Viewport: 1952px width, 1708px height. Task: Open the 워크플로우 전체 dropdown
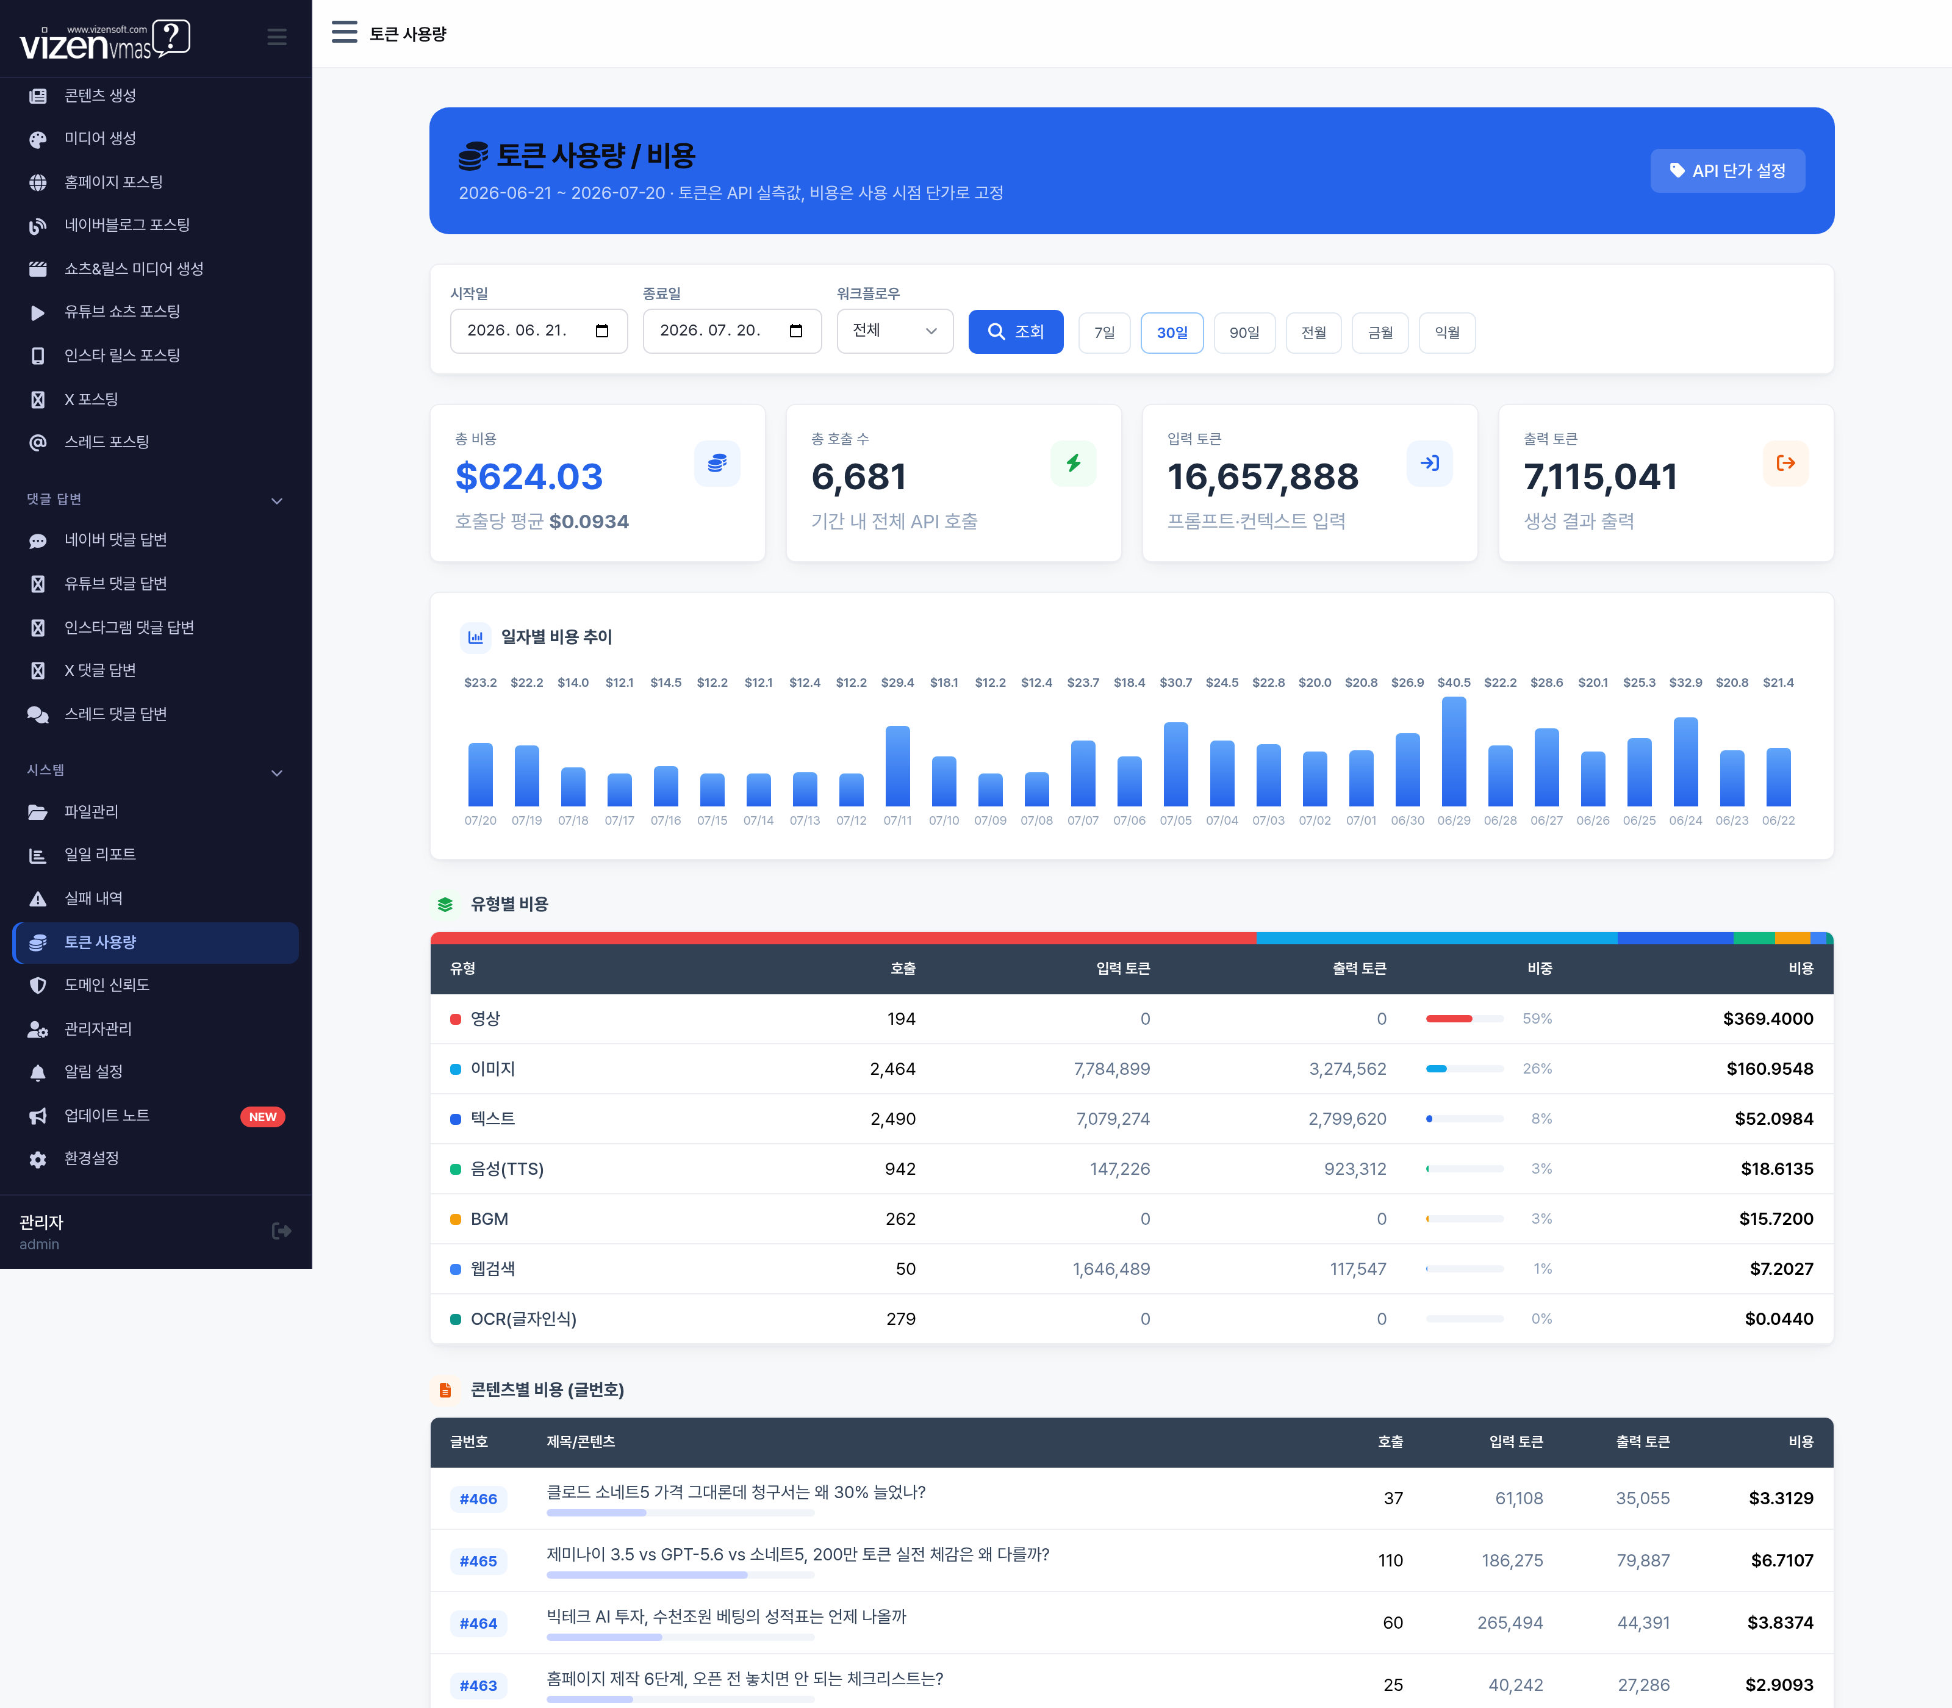click(895, 331)
